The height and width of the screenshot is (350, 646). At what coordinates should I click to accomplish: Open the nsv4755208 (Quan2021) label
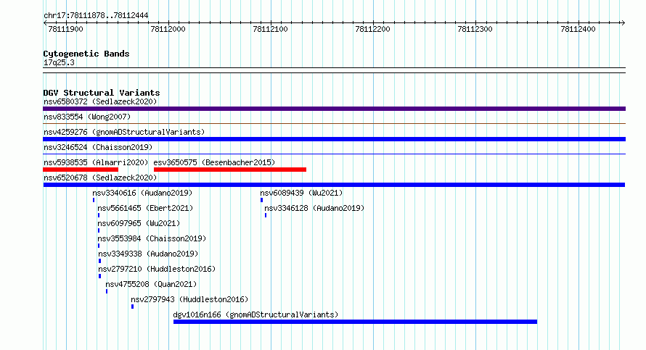151,284
